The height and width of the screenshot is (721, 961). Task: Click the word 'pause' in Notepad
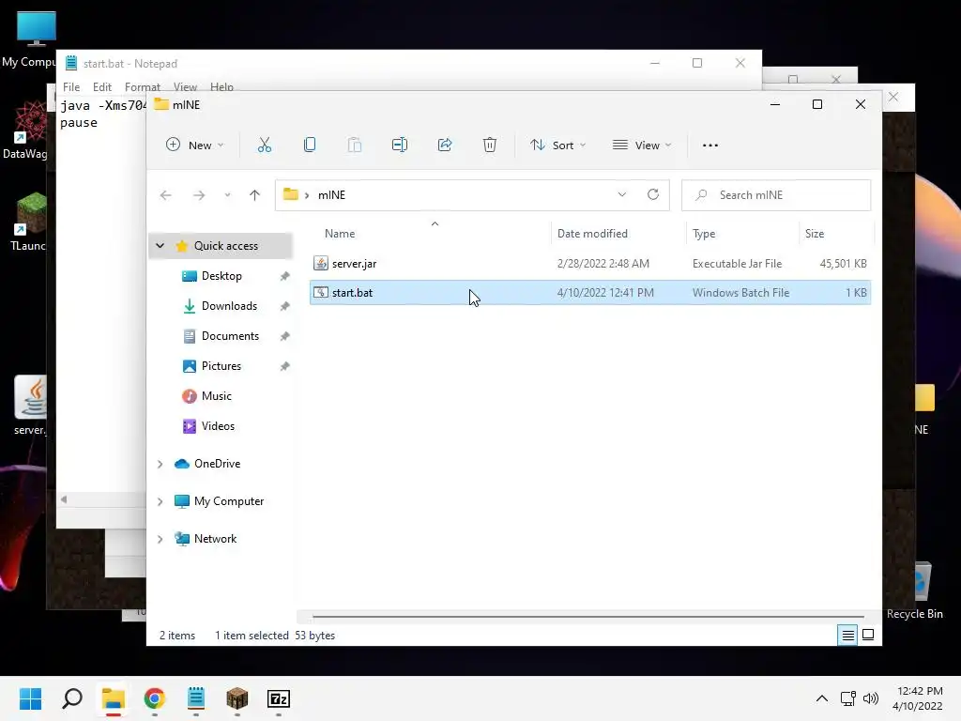click(x=79, y=123)
